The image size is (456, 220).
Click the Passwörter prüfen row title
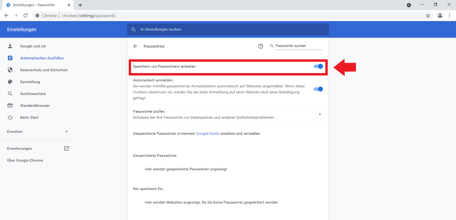click(x=149, y=111)
